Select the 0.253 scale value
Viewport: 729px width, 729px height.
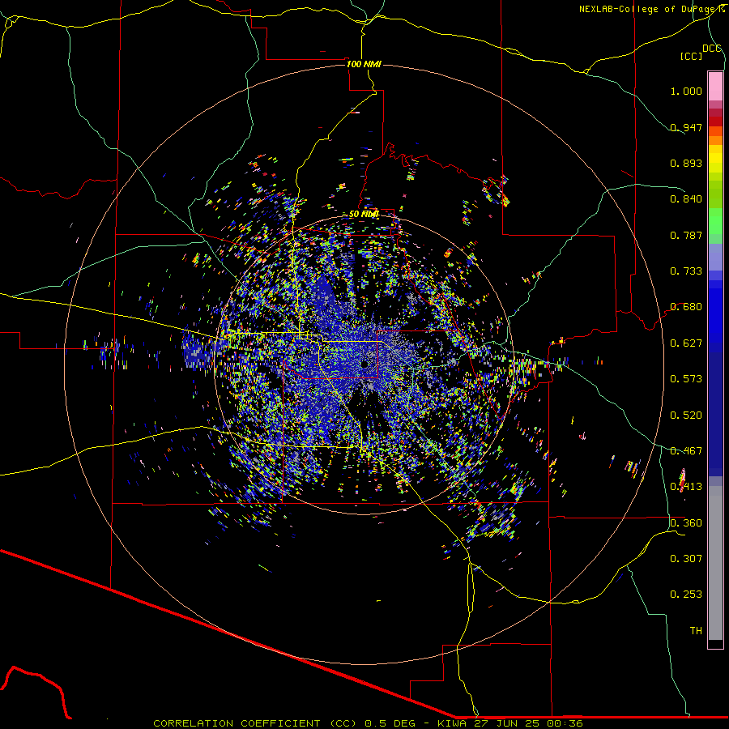click(686, 595)
